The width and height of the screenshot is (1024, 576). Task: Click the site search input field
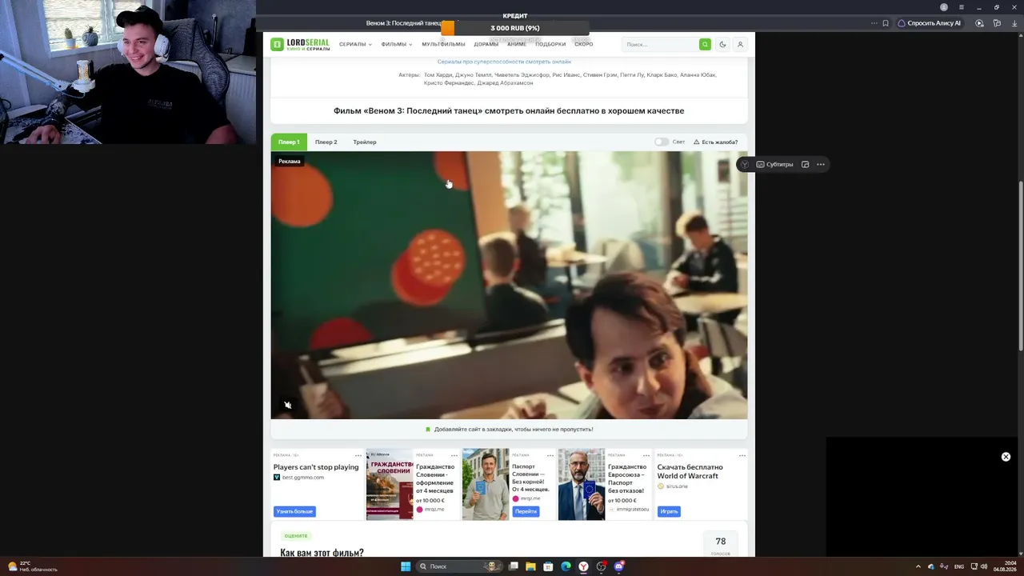tap(660, 45)
